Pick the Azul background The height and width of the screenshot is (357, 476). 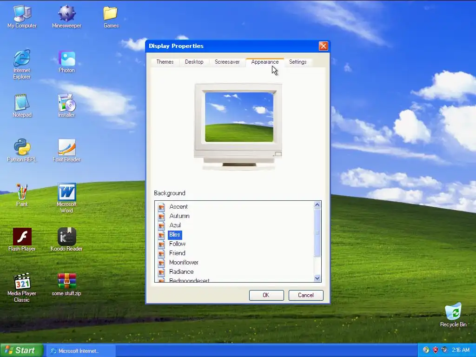175,225
